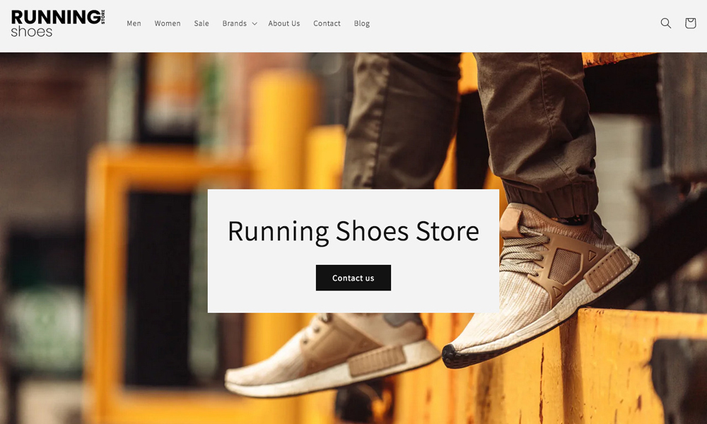Click the small vertical STORE text in logo

[x=103, y=18]
